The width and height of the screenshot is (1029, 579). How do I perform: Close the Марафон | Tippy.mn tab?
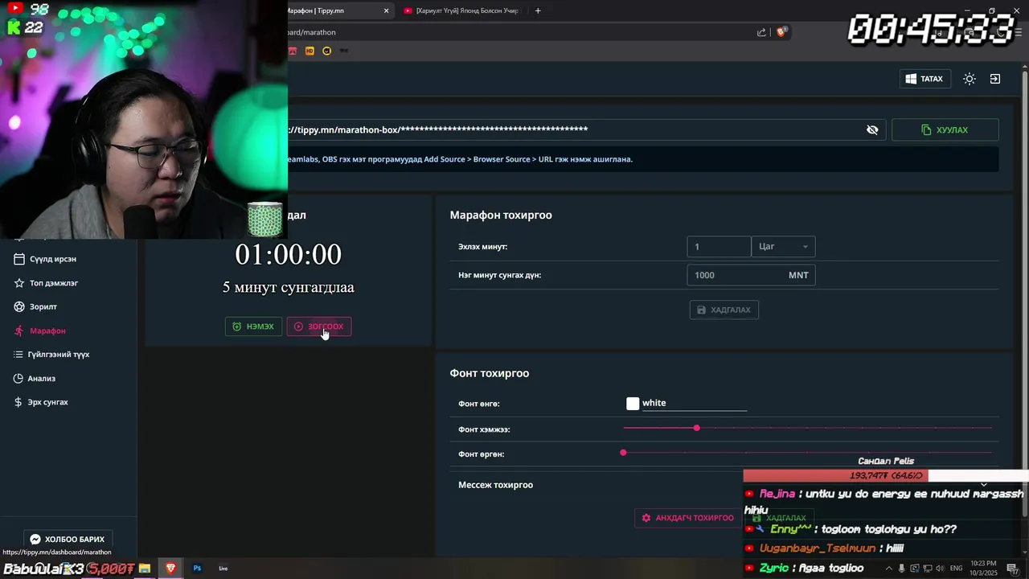pos(386,10)
